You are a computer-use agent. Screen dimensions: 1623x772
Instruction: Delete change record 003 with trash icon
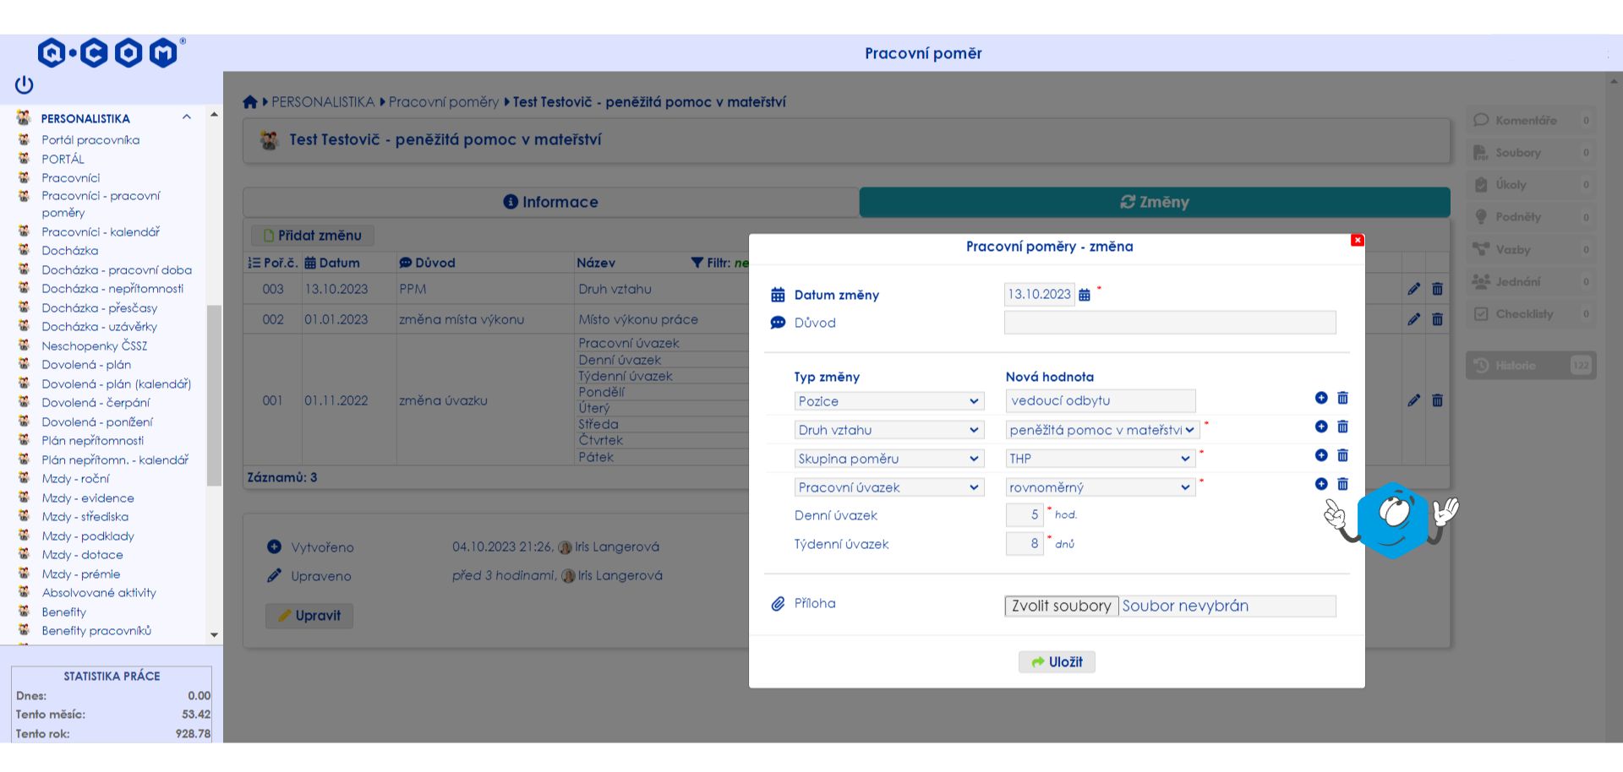click(x=1437, y=289)
